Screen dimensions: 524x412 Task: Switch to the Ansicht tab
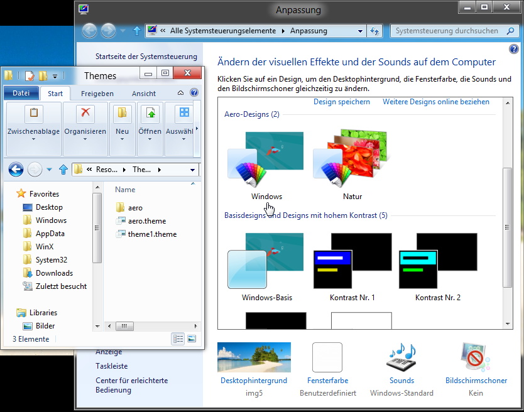(144, 94)
